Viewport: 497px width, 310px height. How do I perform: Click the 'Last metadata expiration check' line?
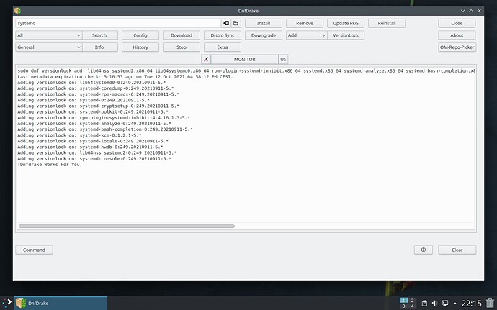125,77
